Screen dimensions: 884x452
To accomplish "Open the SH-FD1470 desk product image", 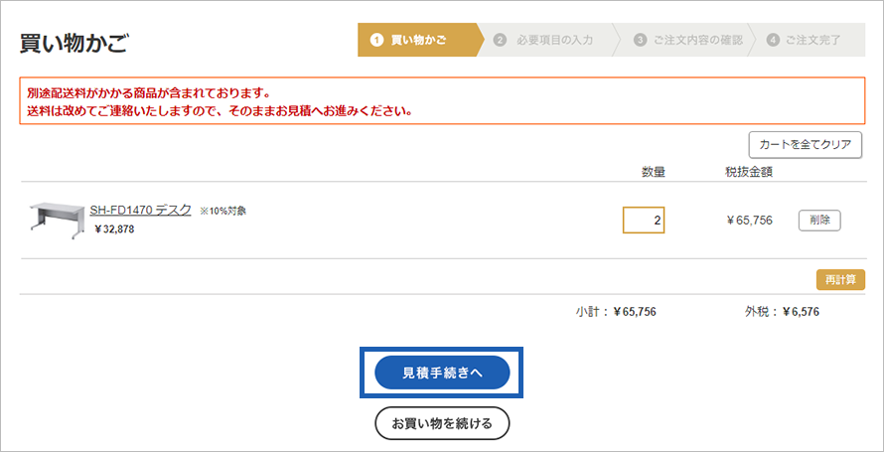I will tap(55, 219).
